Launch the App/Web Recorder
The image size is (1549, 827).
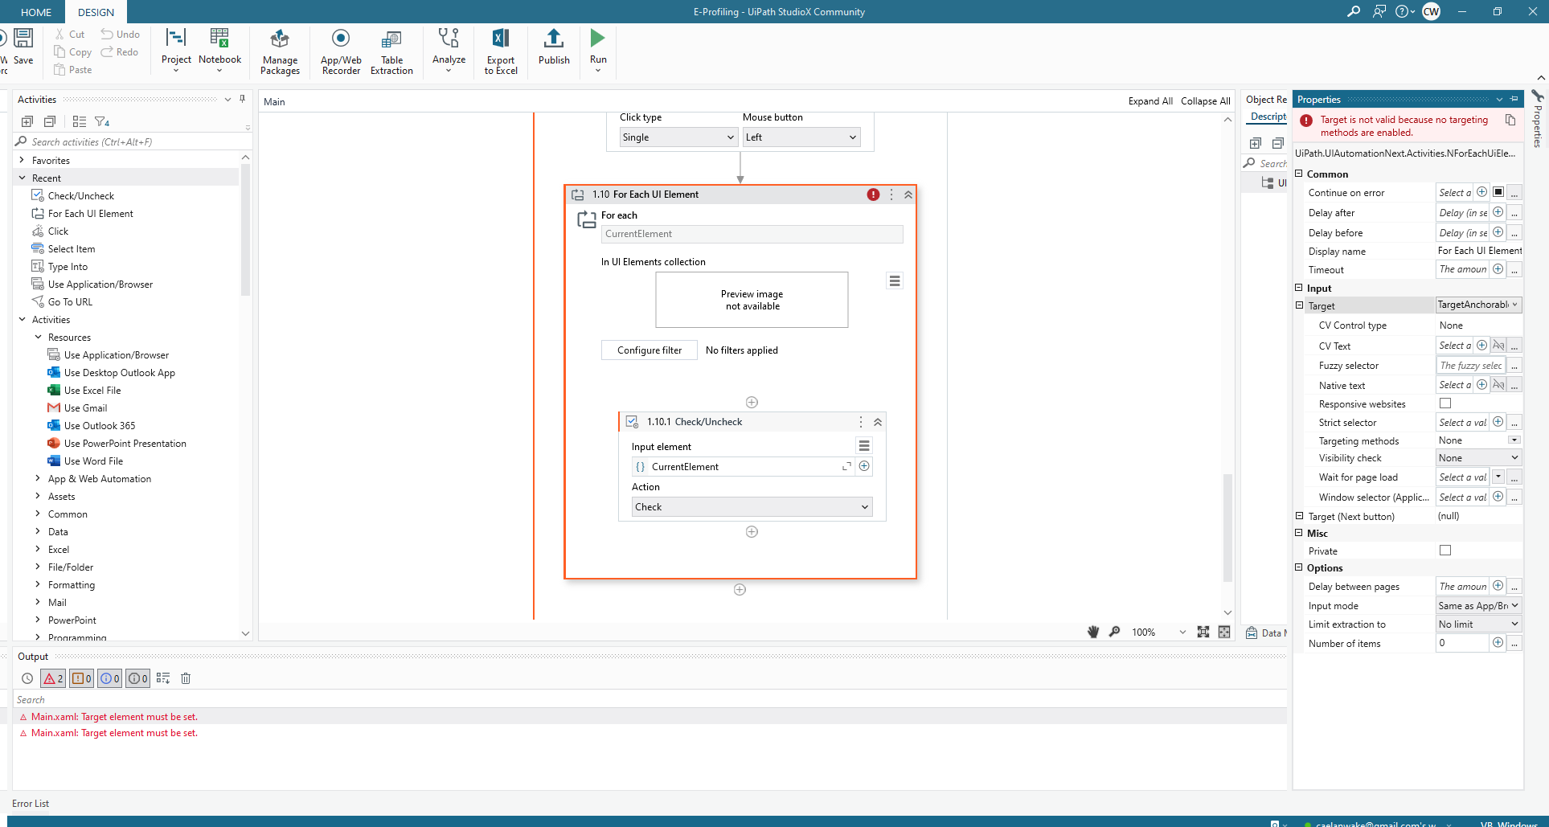point(340,51)
